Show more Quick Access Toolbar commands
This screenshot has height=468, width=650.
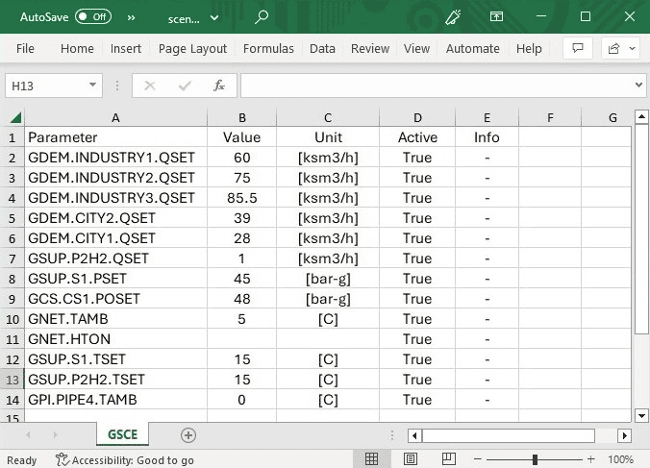pos(131,16)
